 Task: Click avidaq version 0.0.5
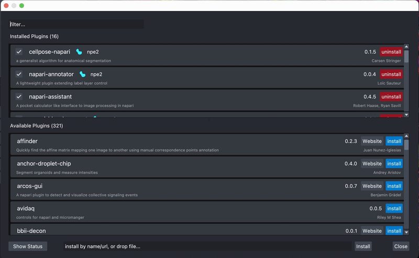click(x=376, y=208)
